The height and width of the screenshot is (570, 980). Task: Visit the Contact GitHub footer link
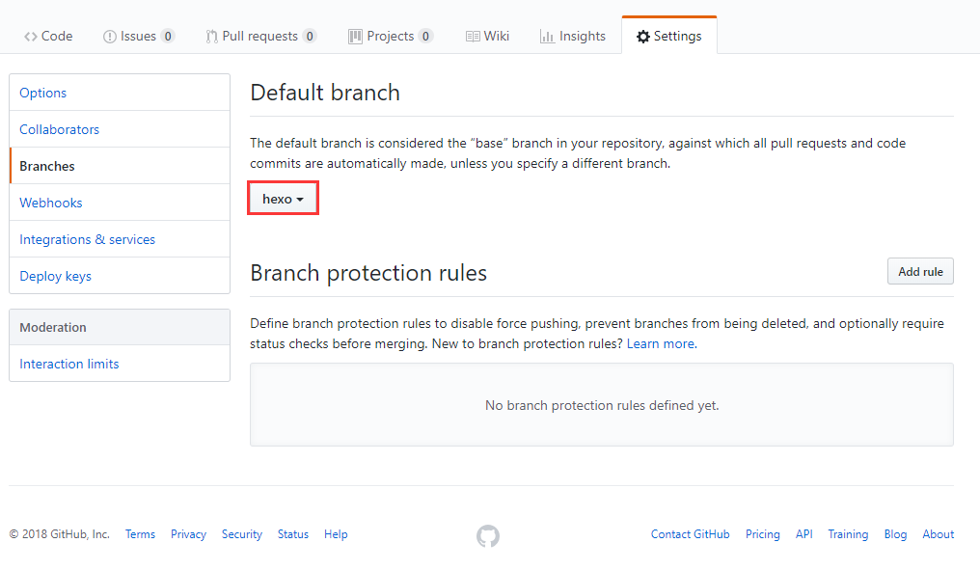[x=690, y=534]
